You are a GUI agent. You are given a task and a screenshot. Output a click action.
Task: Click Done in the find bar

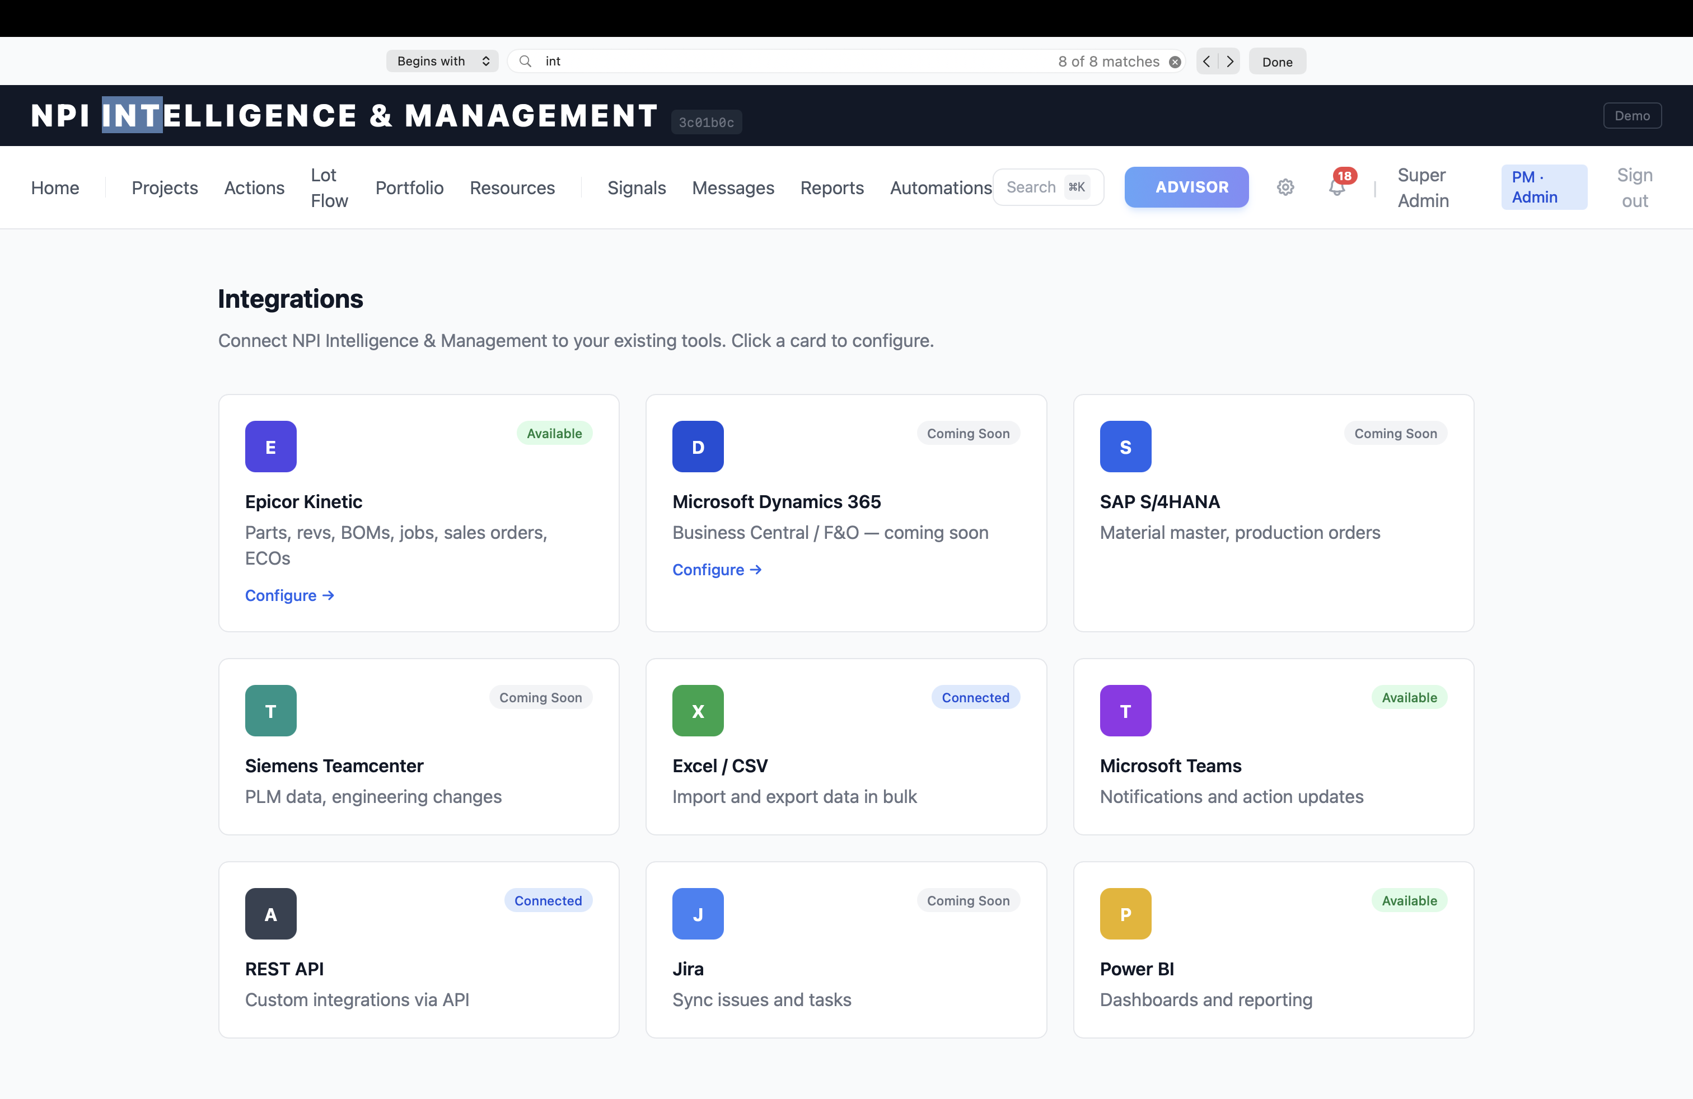click(x=1277, y=61)
